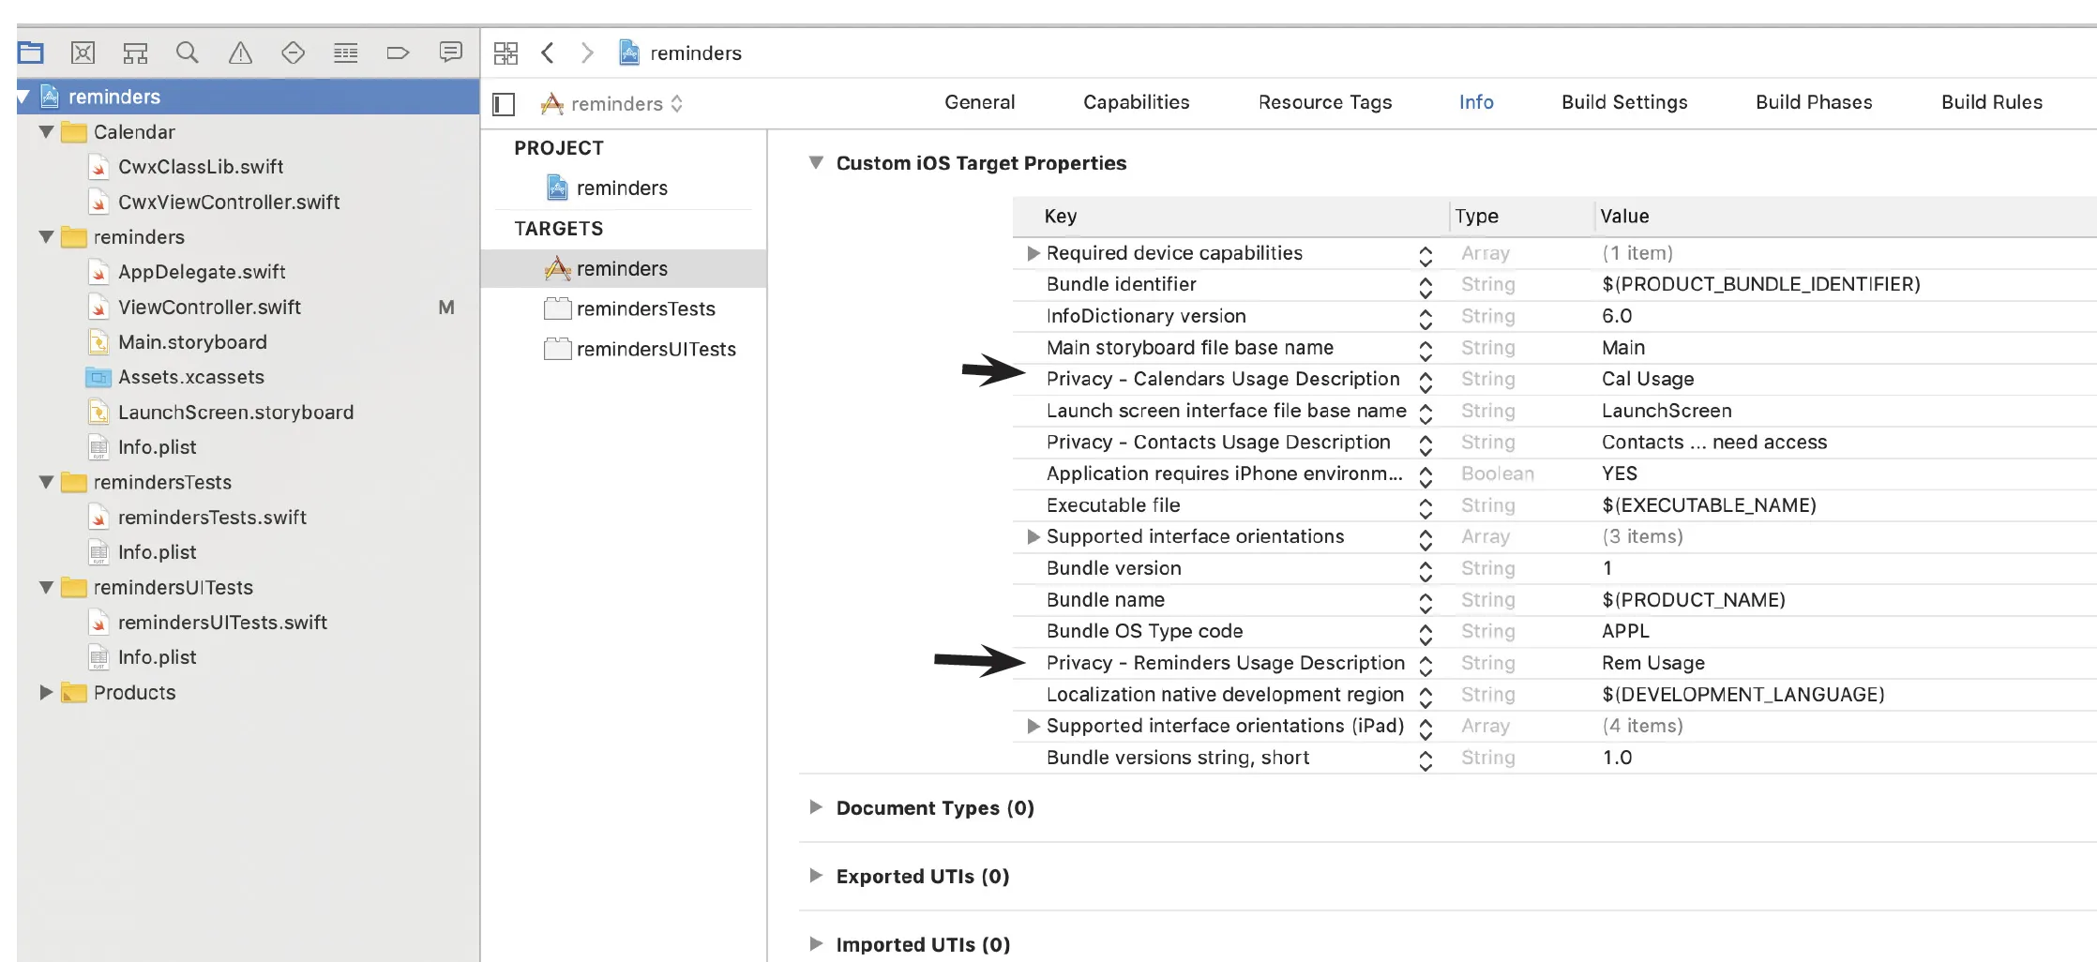The image size is (2097, 962).
Task: Open the Breakpoint navigator
Action: [399, 53]
